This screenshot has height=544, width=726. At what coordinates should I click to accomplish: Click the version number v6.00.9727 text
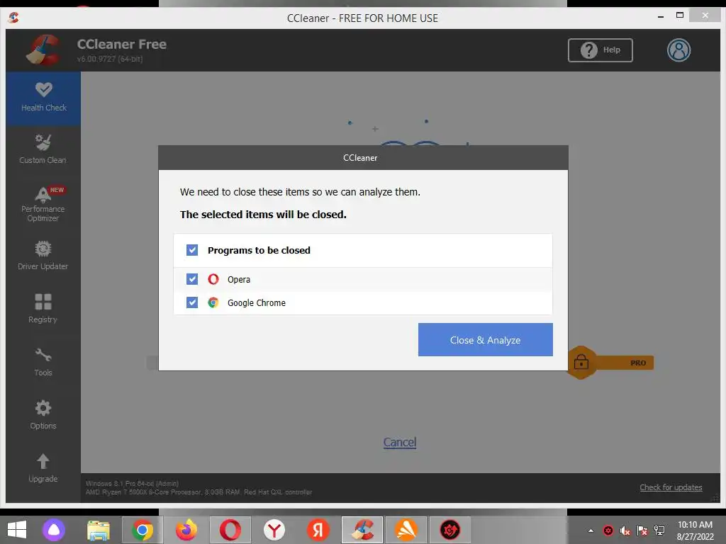click(110, 59)
